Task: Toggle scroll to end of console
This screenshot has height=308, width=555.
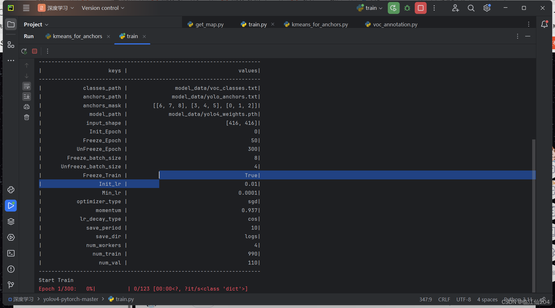Action: (27, 96)
